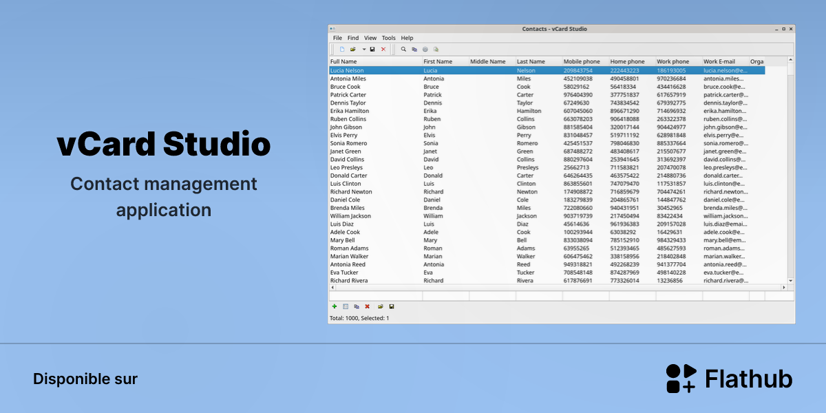Open Find with the magnifier toolbar icon
This screenshot has height=413, width=826.
[403, 50]
